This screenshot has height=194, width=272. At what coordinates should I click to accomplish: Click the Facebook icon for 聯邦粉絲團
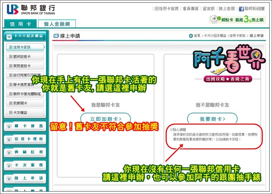click(241, 9)
